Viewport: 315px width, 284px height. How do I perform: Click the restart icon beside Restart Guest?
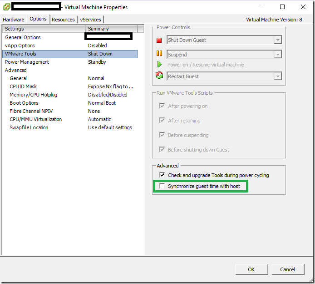159,76
